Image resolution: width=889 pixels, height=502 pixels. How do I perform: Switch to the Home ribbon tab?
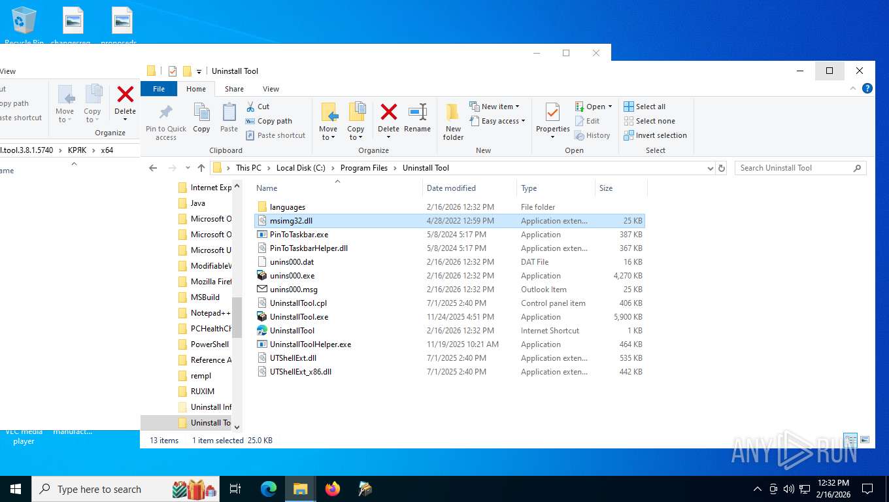click(196, 89)
